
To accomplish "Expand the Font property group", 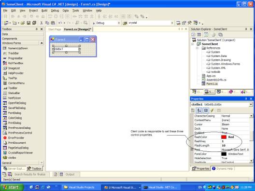I will [x=192, y=150].
